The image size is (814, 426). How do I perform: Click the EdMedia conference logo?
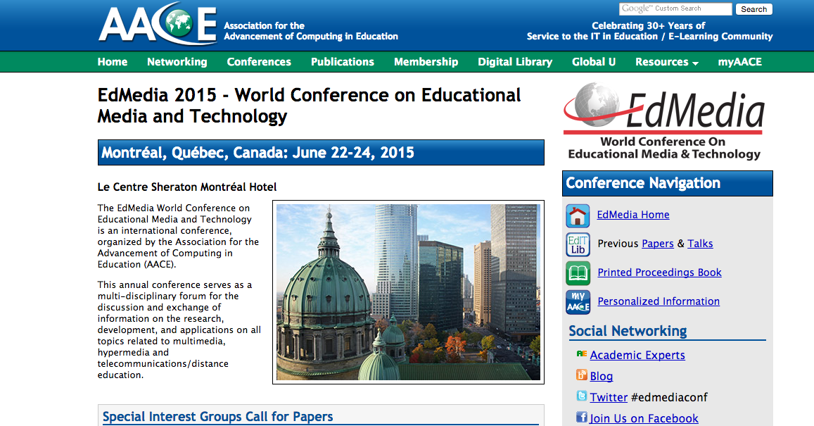point(664,122)
